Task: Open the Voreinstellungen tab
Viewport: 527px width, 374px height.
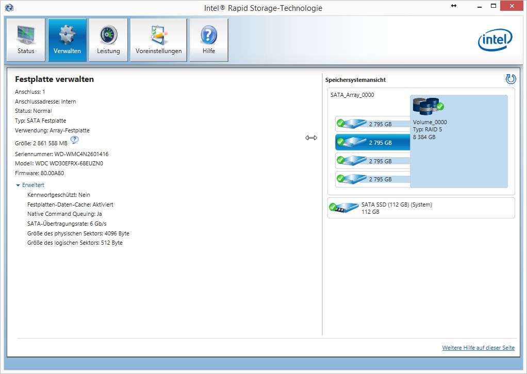Action: pyautogui.click(x=159, y=40)
